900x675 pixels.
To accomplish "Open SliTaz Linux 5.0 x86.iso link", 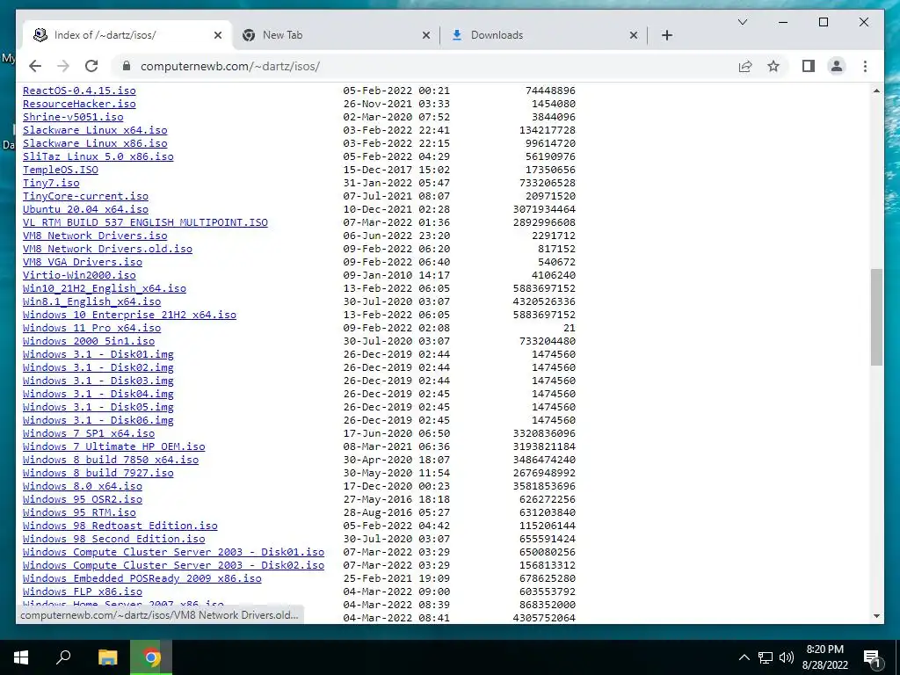I will click(x=98, y=156).
